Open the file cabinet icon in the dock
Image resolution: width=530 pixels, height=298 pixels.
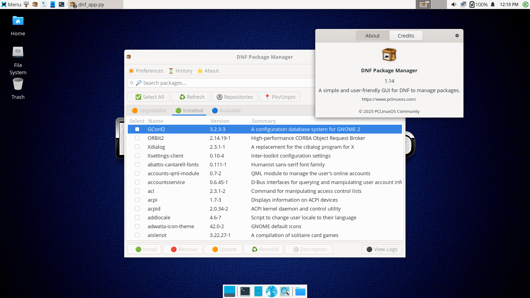[x=258, y=291]
